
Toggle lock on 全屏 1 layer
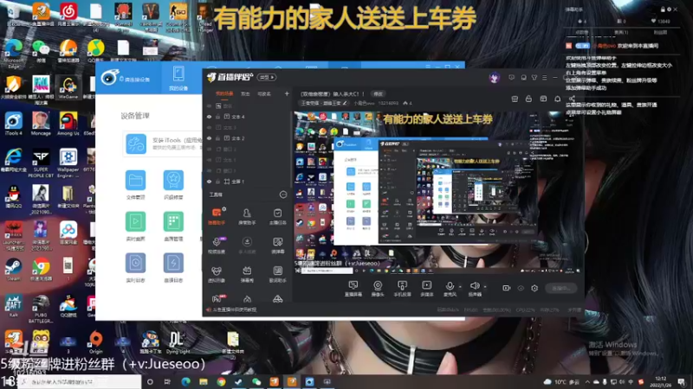click(x=218, y=182)
